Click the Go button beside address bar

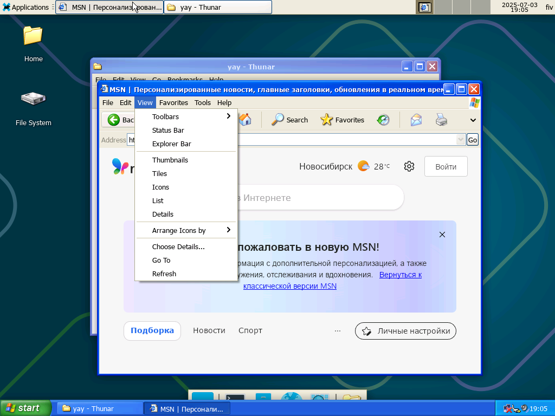click(473, 140)
